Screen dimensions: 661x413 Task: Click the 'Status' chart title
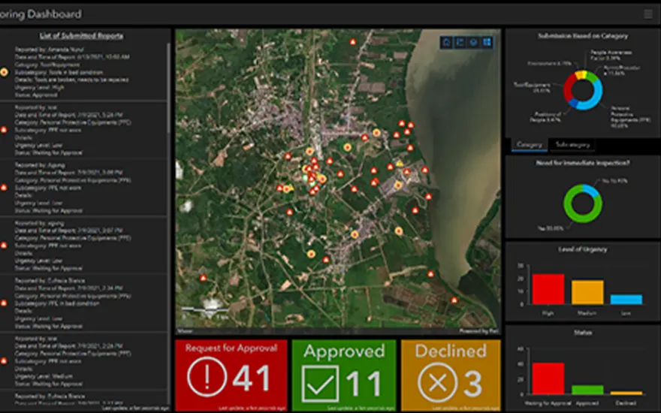point(583,333)
